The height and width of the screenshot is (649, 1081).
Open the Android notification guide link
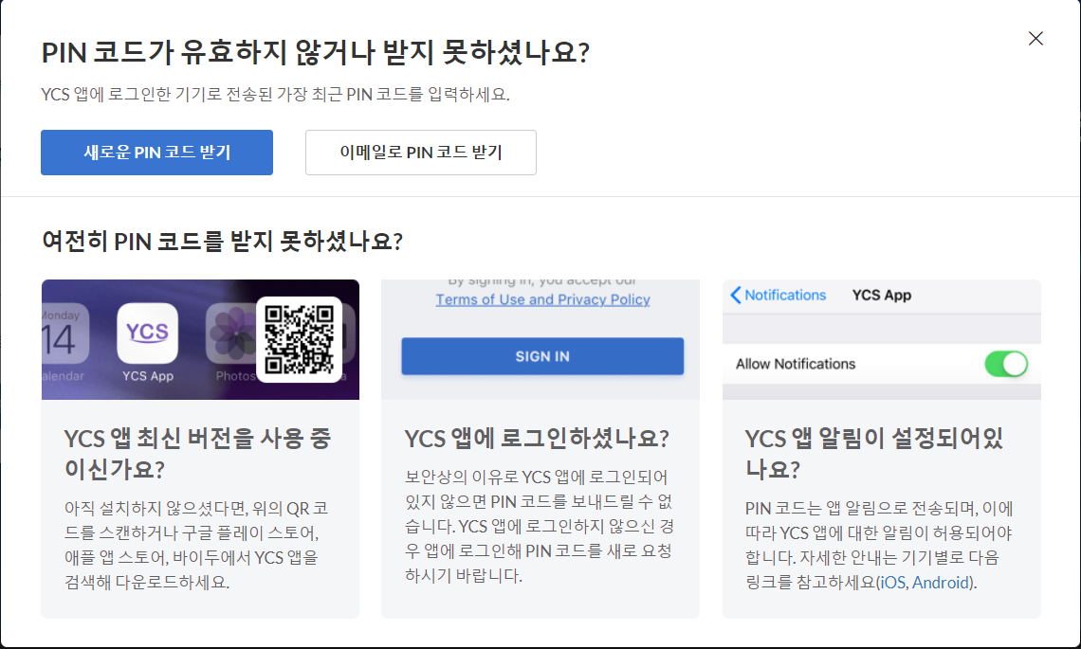[x=941, y=582]
